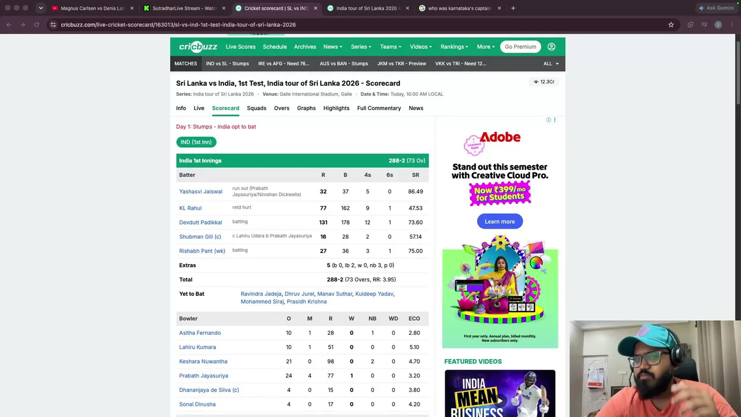Image resolution: width=741 pixels, height=417 pixels.
Task: Close the India tour of Sri Lanka tab
Action: [x=408, y=8]
